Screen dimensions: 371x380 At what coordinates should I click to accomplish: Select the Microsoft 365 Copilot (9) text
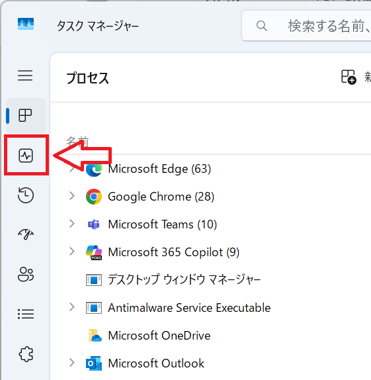tap(174, 252)
